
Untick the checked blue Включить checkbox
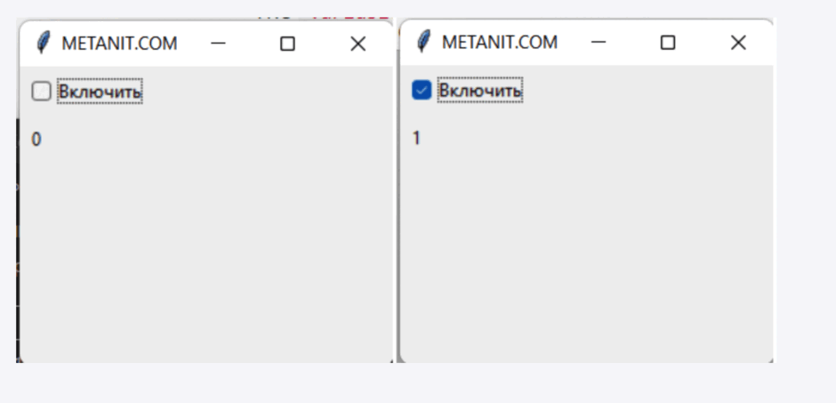[422, 90]
